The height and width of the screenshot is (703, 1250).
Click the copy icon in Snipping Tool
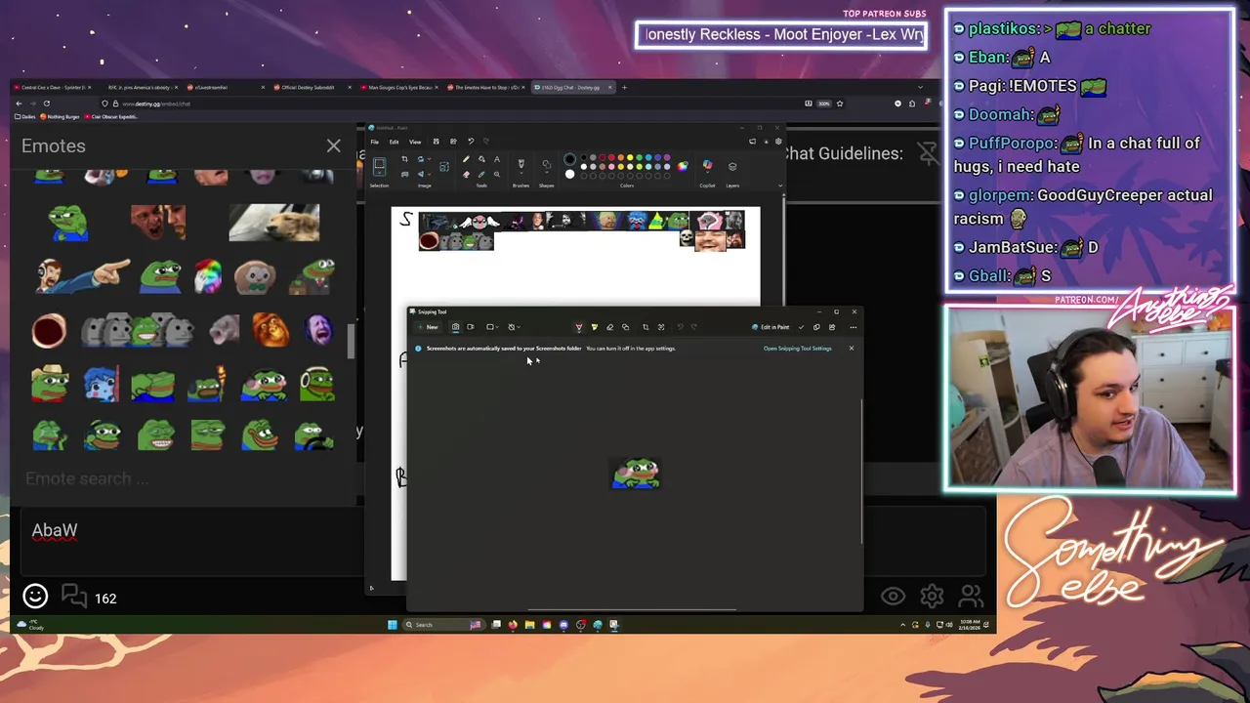click(x=816, y=327)
